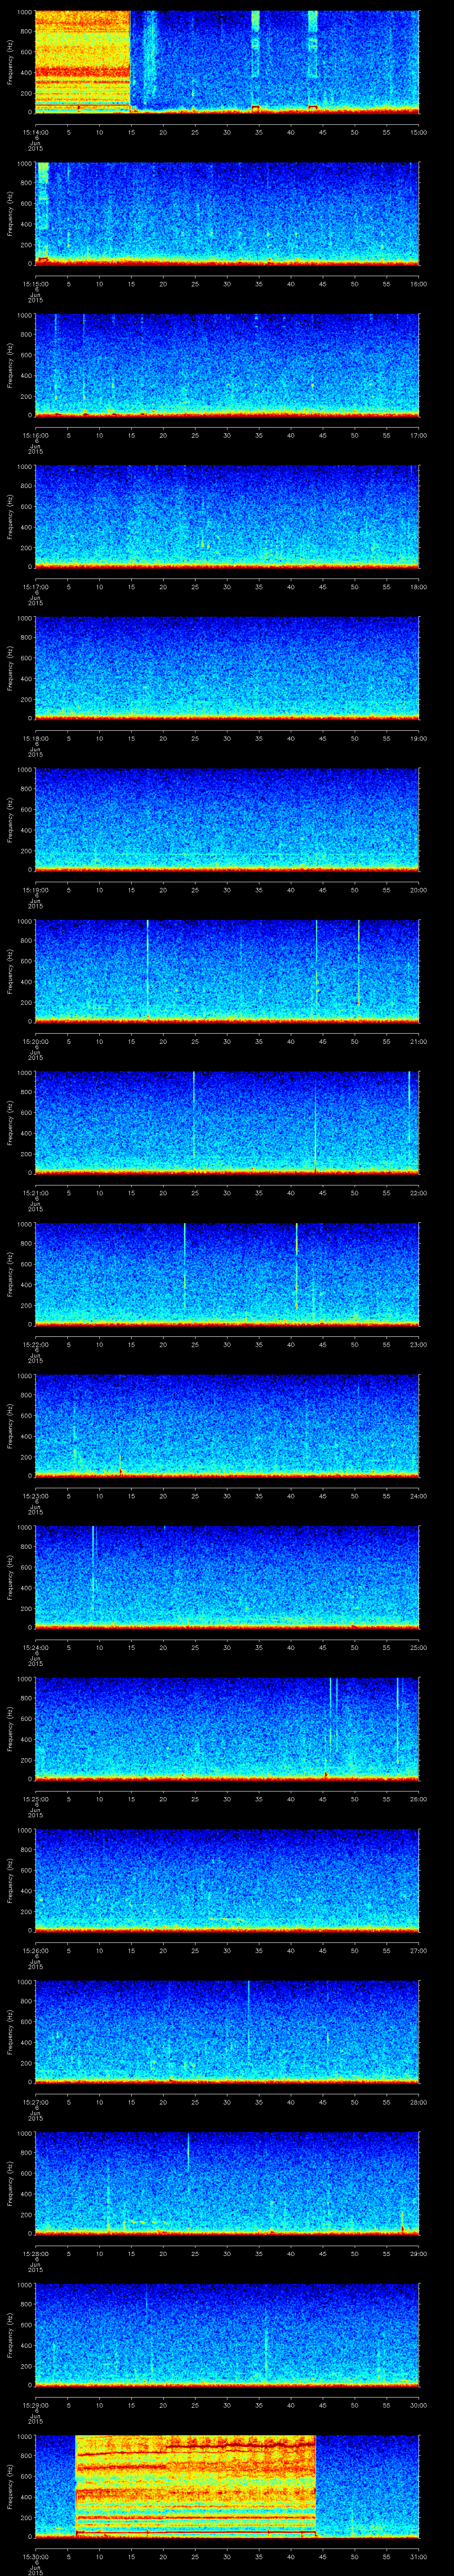Image resolution: width=454 pixels, height=2576 pixels.
Task: Click the 22:00 end time label
Action: (x=418, y=1193)
